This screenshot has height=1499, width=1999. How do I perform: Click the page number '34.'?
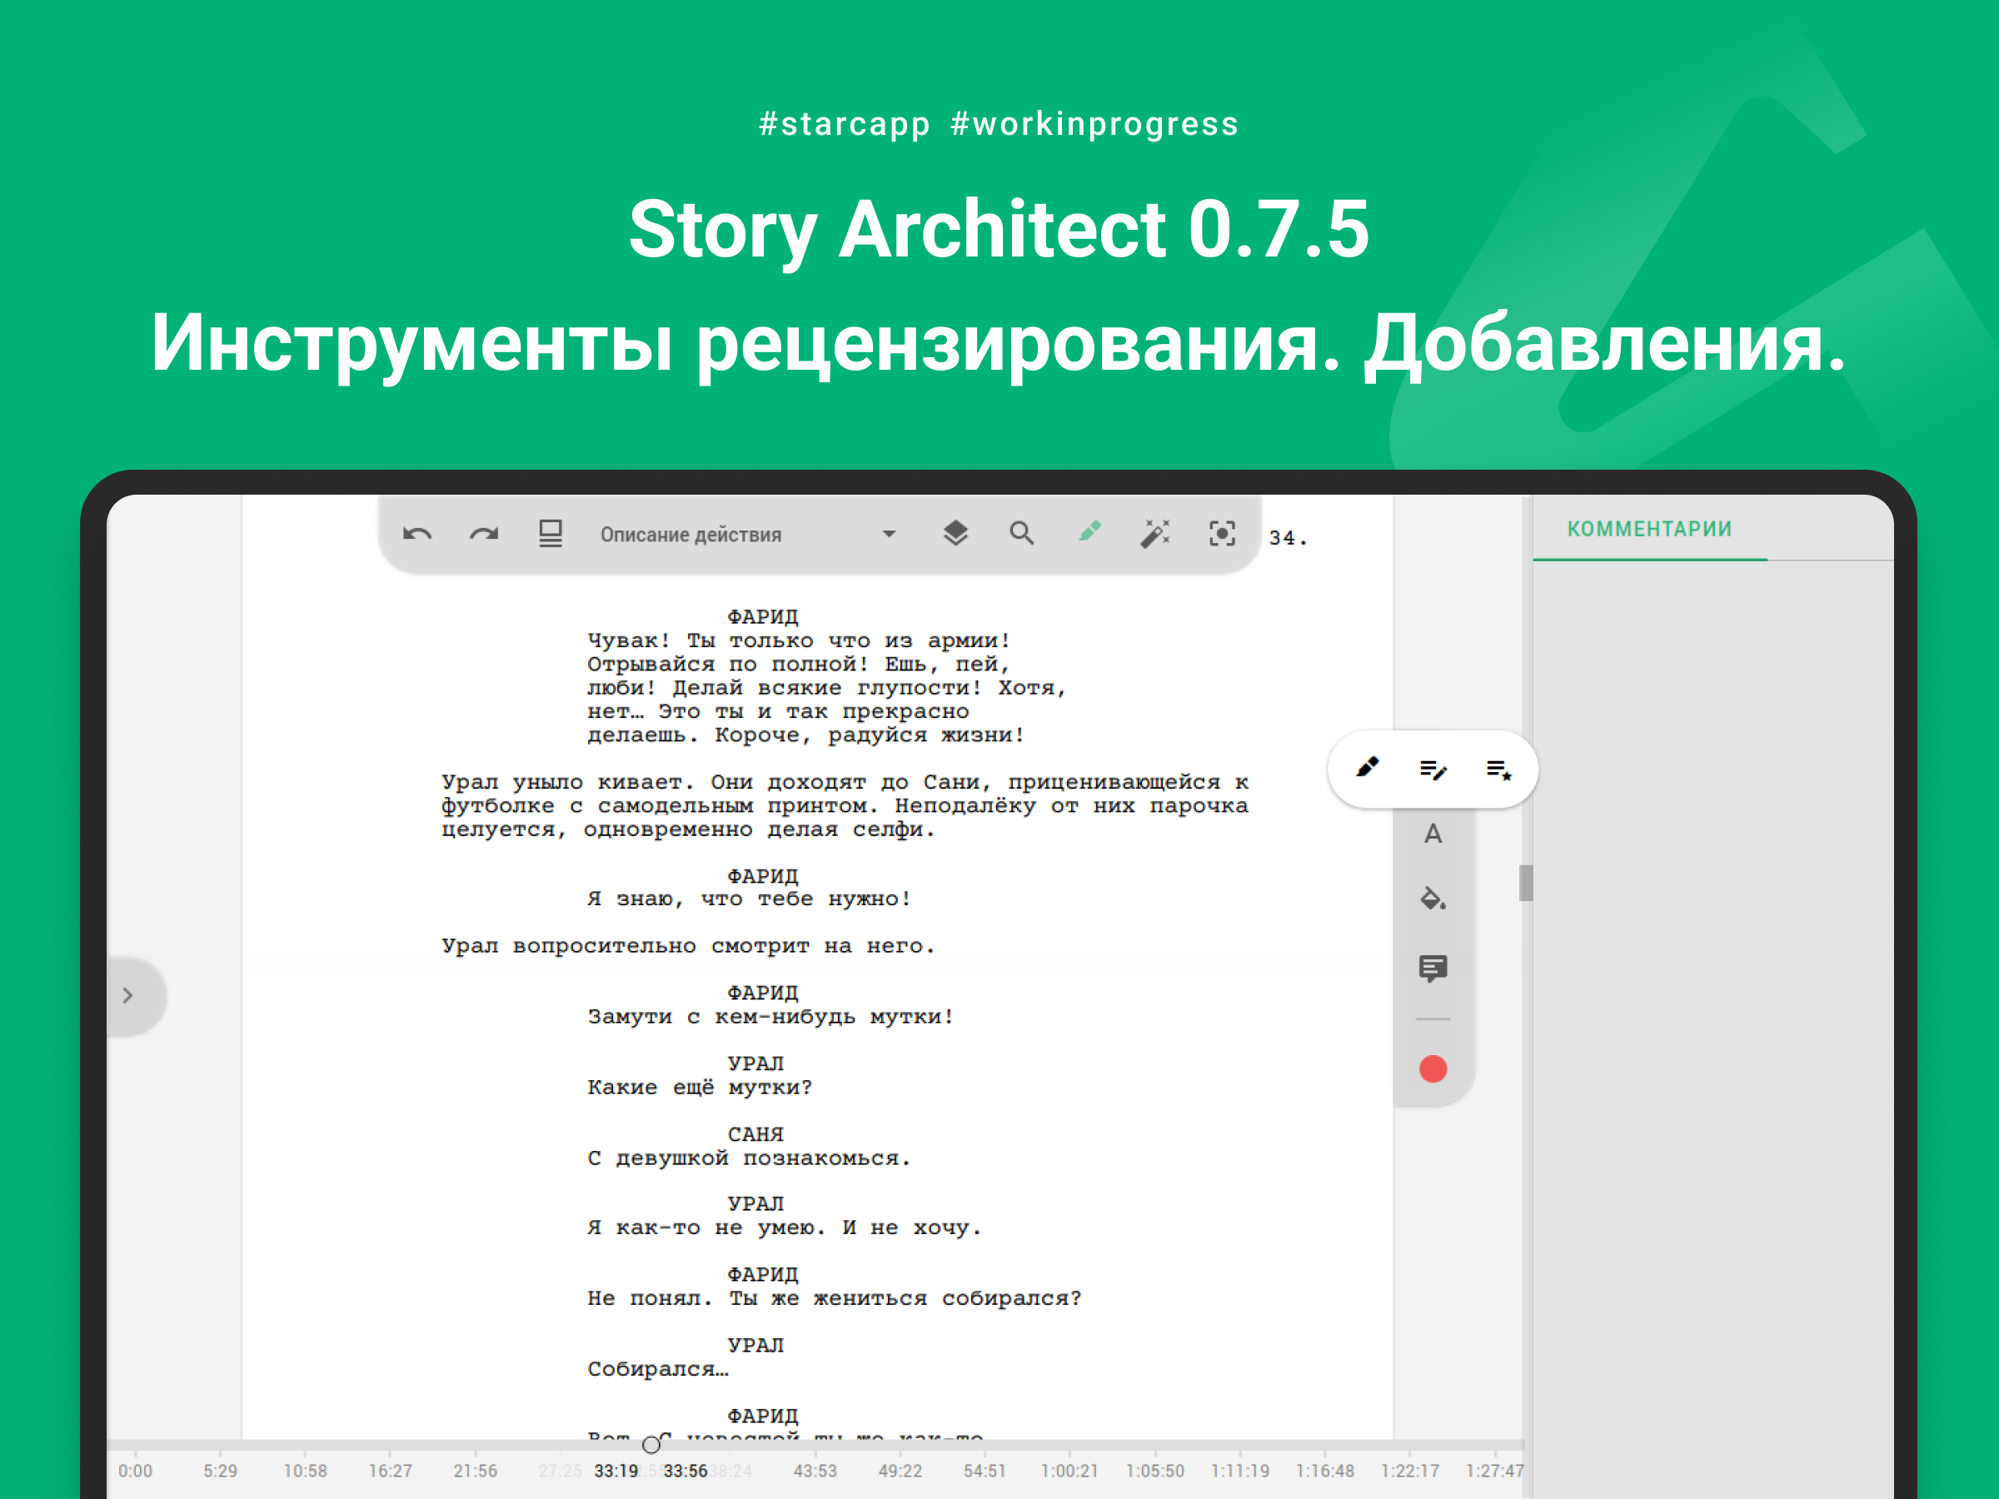click(1288, 539)
